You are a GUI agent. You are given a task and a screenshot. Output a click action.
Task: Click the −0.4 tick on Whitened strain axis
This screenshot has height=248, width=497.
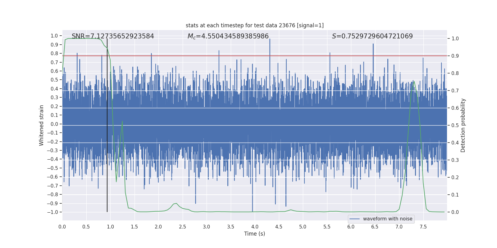[x=52, y=159]
